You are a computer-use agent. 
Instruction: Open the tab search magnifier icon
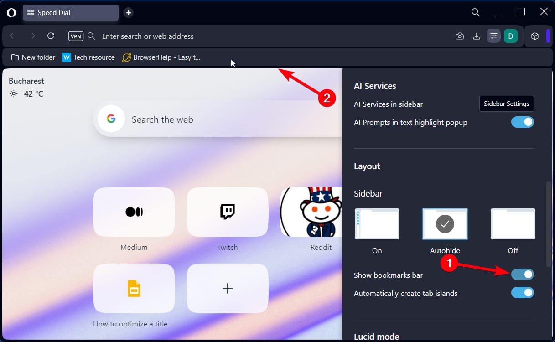(476, 12)
